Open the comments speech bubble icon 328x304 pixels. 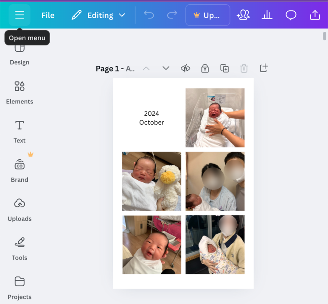(291, 15)
